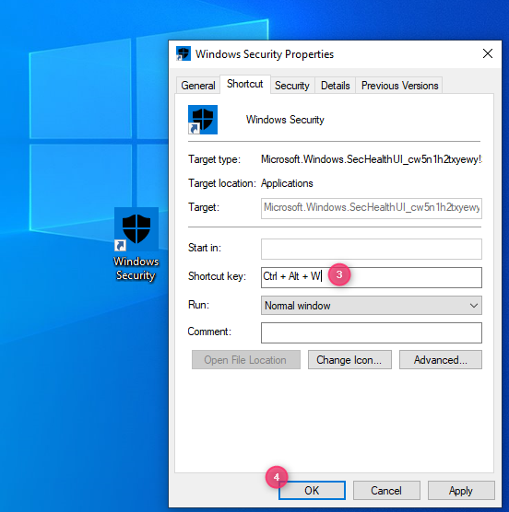Close the Windows Security Properties dialog
This screenshot has height=512, width=509.
coord(488,53)
